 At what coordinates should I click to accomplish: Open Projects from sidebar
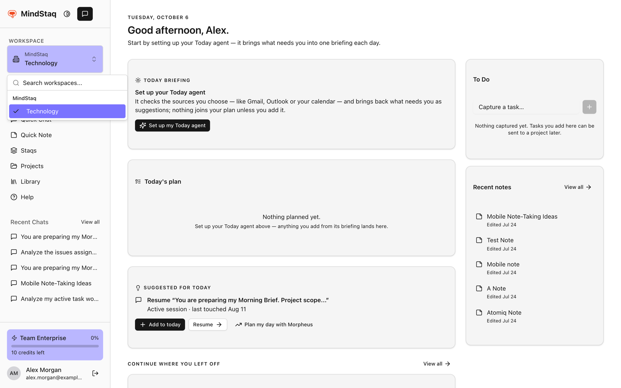(x=55, y=166)
